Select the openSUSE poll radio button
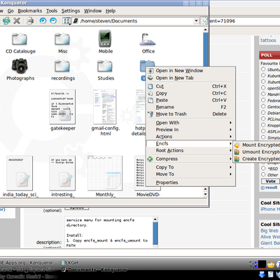 [x=263, y=87]
